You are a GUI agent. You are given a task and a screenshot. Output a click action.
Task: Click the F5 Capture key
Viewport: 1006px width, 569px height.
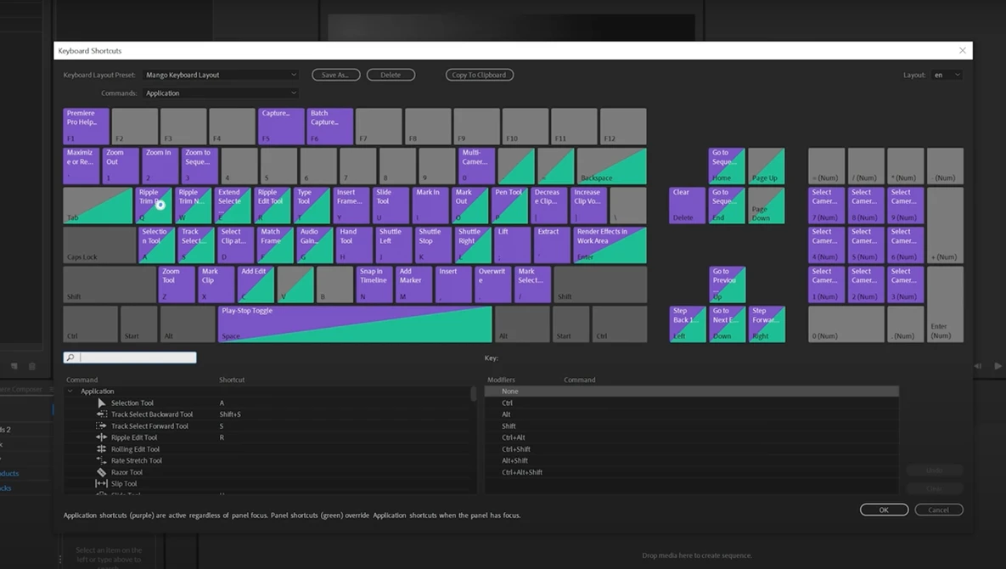(x=281, y=127)
